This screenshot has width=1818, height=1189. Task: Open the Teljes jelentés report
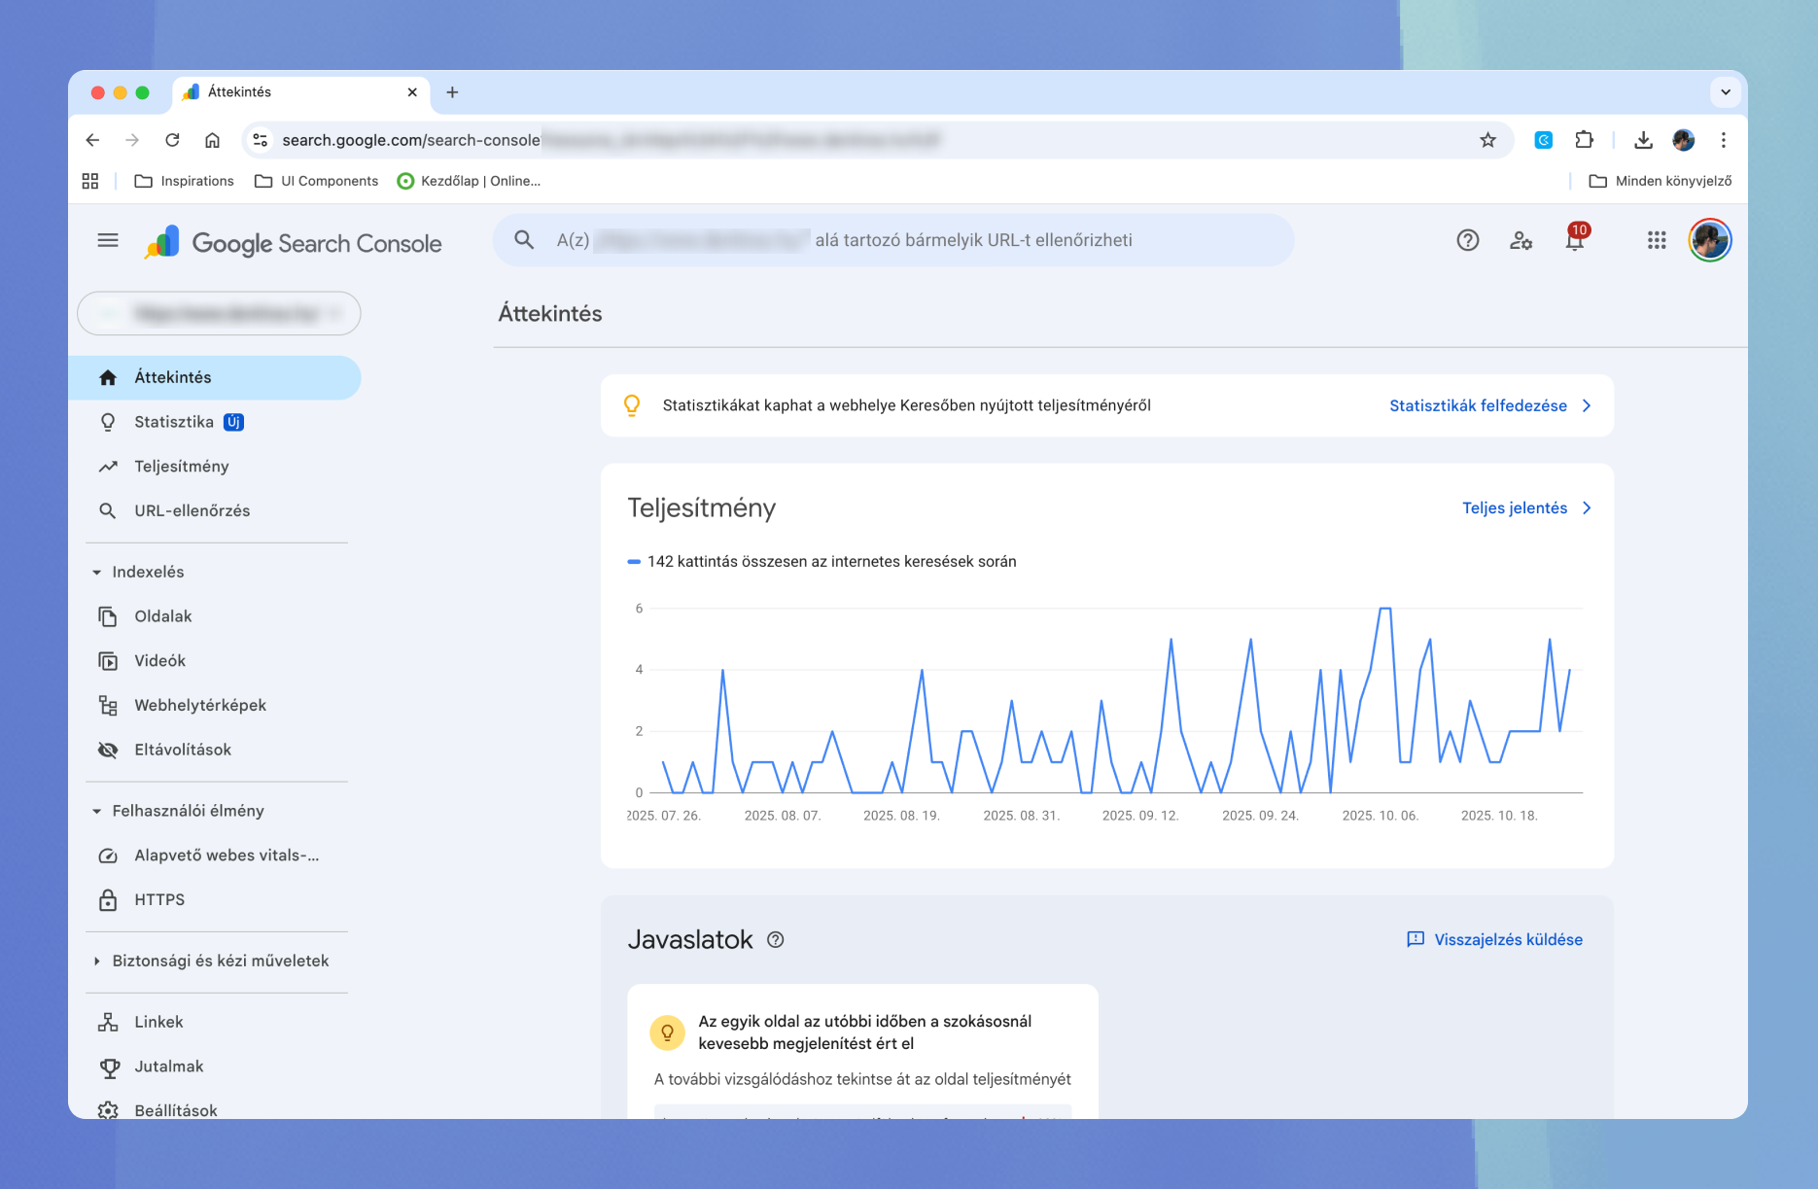pyautogui.click(x=1514, y=507)
